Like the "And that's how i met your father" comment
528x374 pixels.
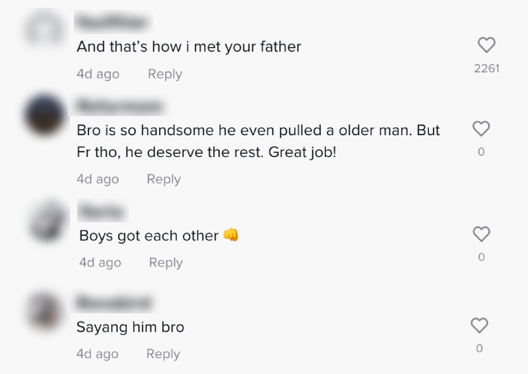[x=486, y=46]
